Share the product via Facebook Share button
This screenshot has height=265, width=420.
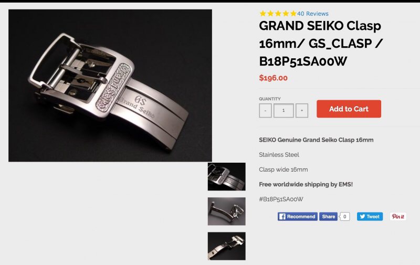(x=328, y=216)
